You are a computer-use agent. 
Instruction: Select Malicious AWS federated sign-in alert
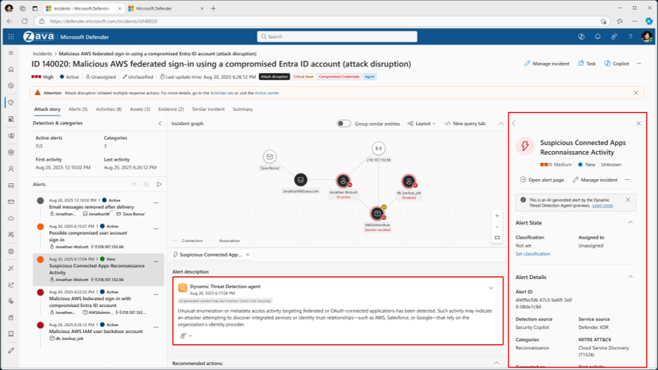pos(98,302)
